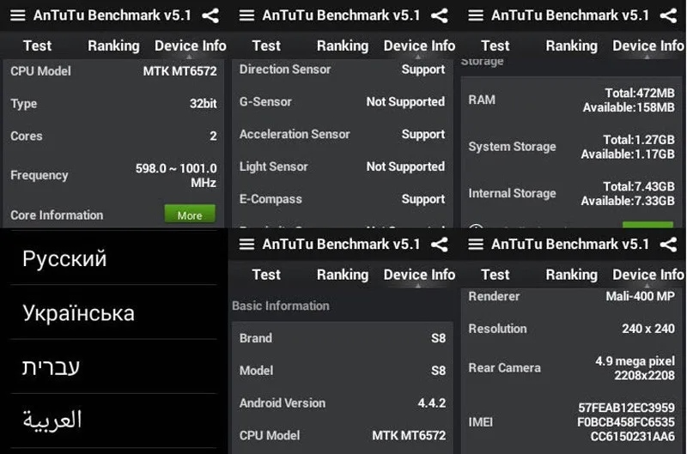Open hamburger menu in the RAM storage screenshot
The width and height of the screenshot is (687, 454).
tap(476, 15)
